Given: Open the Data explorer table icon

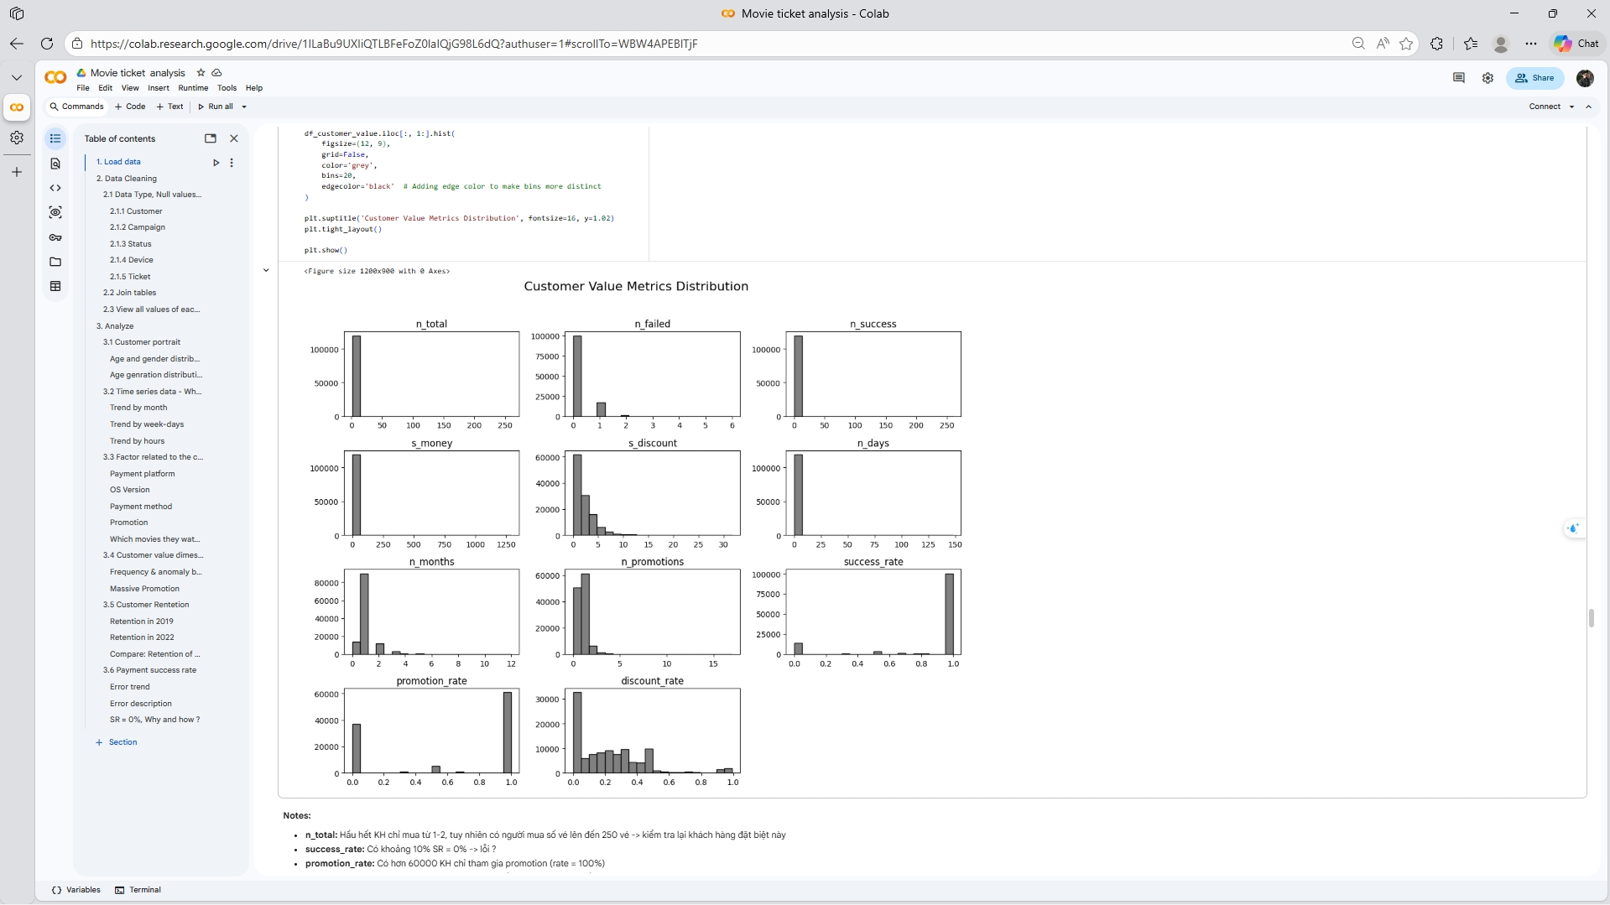Looking at the screenshot, I should tap(55, 286).
